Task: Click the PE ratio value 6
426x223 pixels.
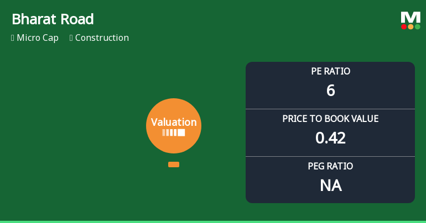Action: coord(330,91)
